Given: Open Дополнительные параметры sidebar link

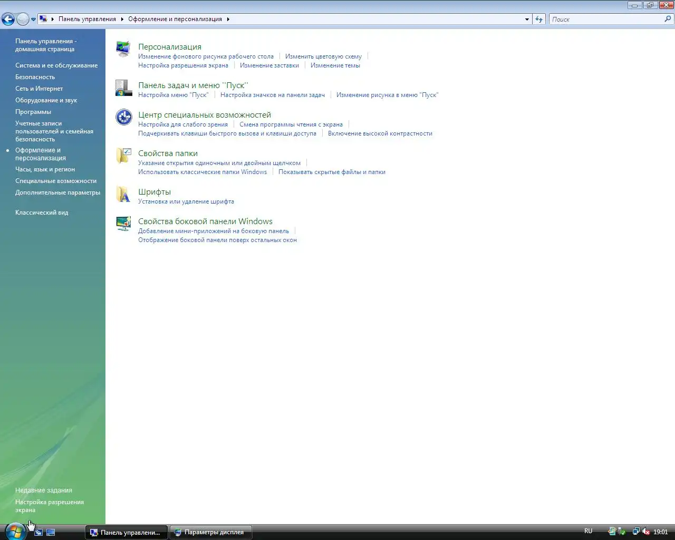Looking at the screenshot, I should 57,192.
